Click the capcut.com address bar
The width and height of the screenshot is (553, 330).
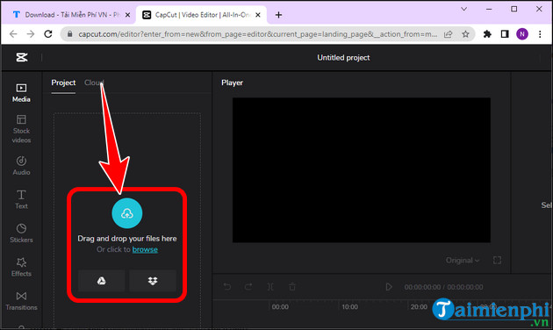257,34
